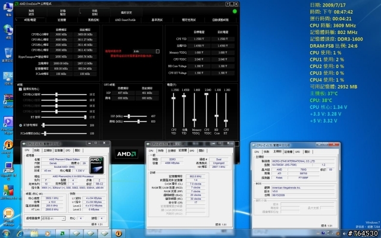
Task: Click the AMD Phenom II logo in CPU-Z
Action: [x=96, y=165]
